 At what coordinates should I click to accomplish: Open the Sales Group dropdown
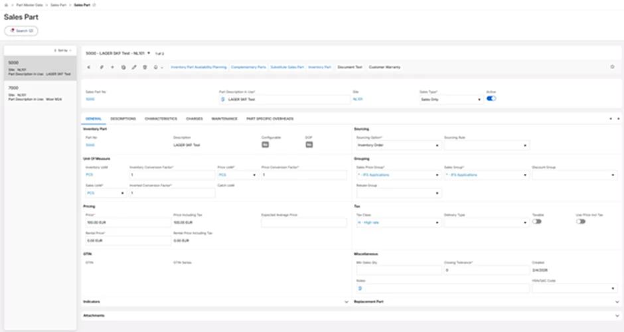point(487,175)
